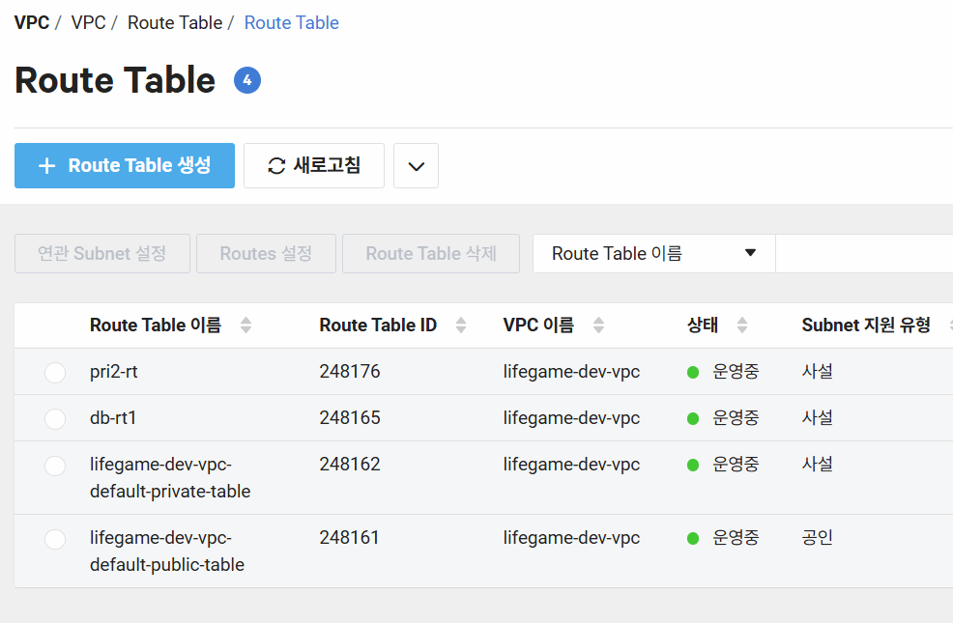Go to VPC in the breadcrumb

coord(88,22)
